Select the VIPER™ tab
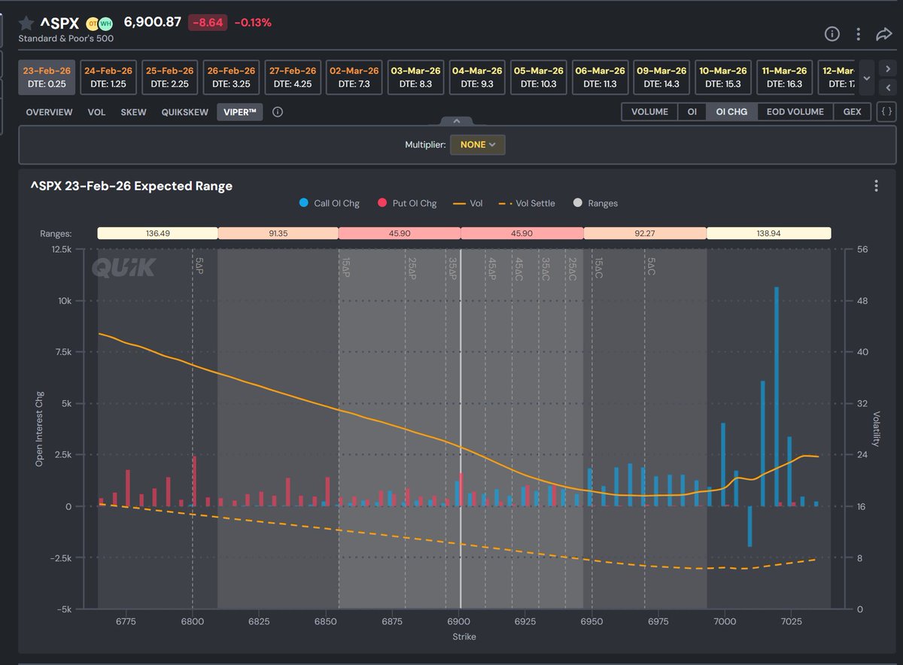Image resolution: width=903 pixels, height=665 pixels. (x=240, y=112)
